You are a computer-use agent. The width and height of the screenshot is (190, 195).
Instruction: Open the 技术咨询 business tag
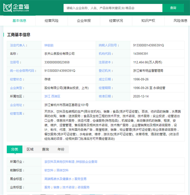click(68, 187)
